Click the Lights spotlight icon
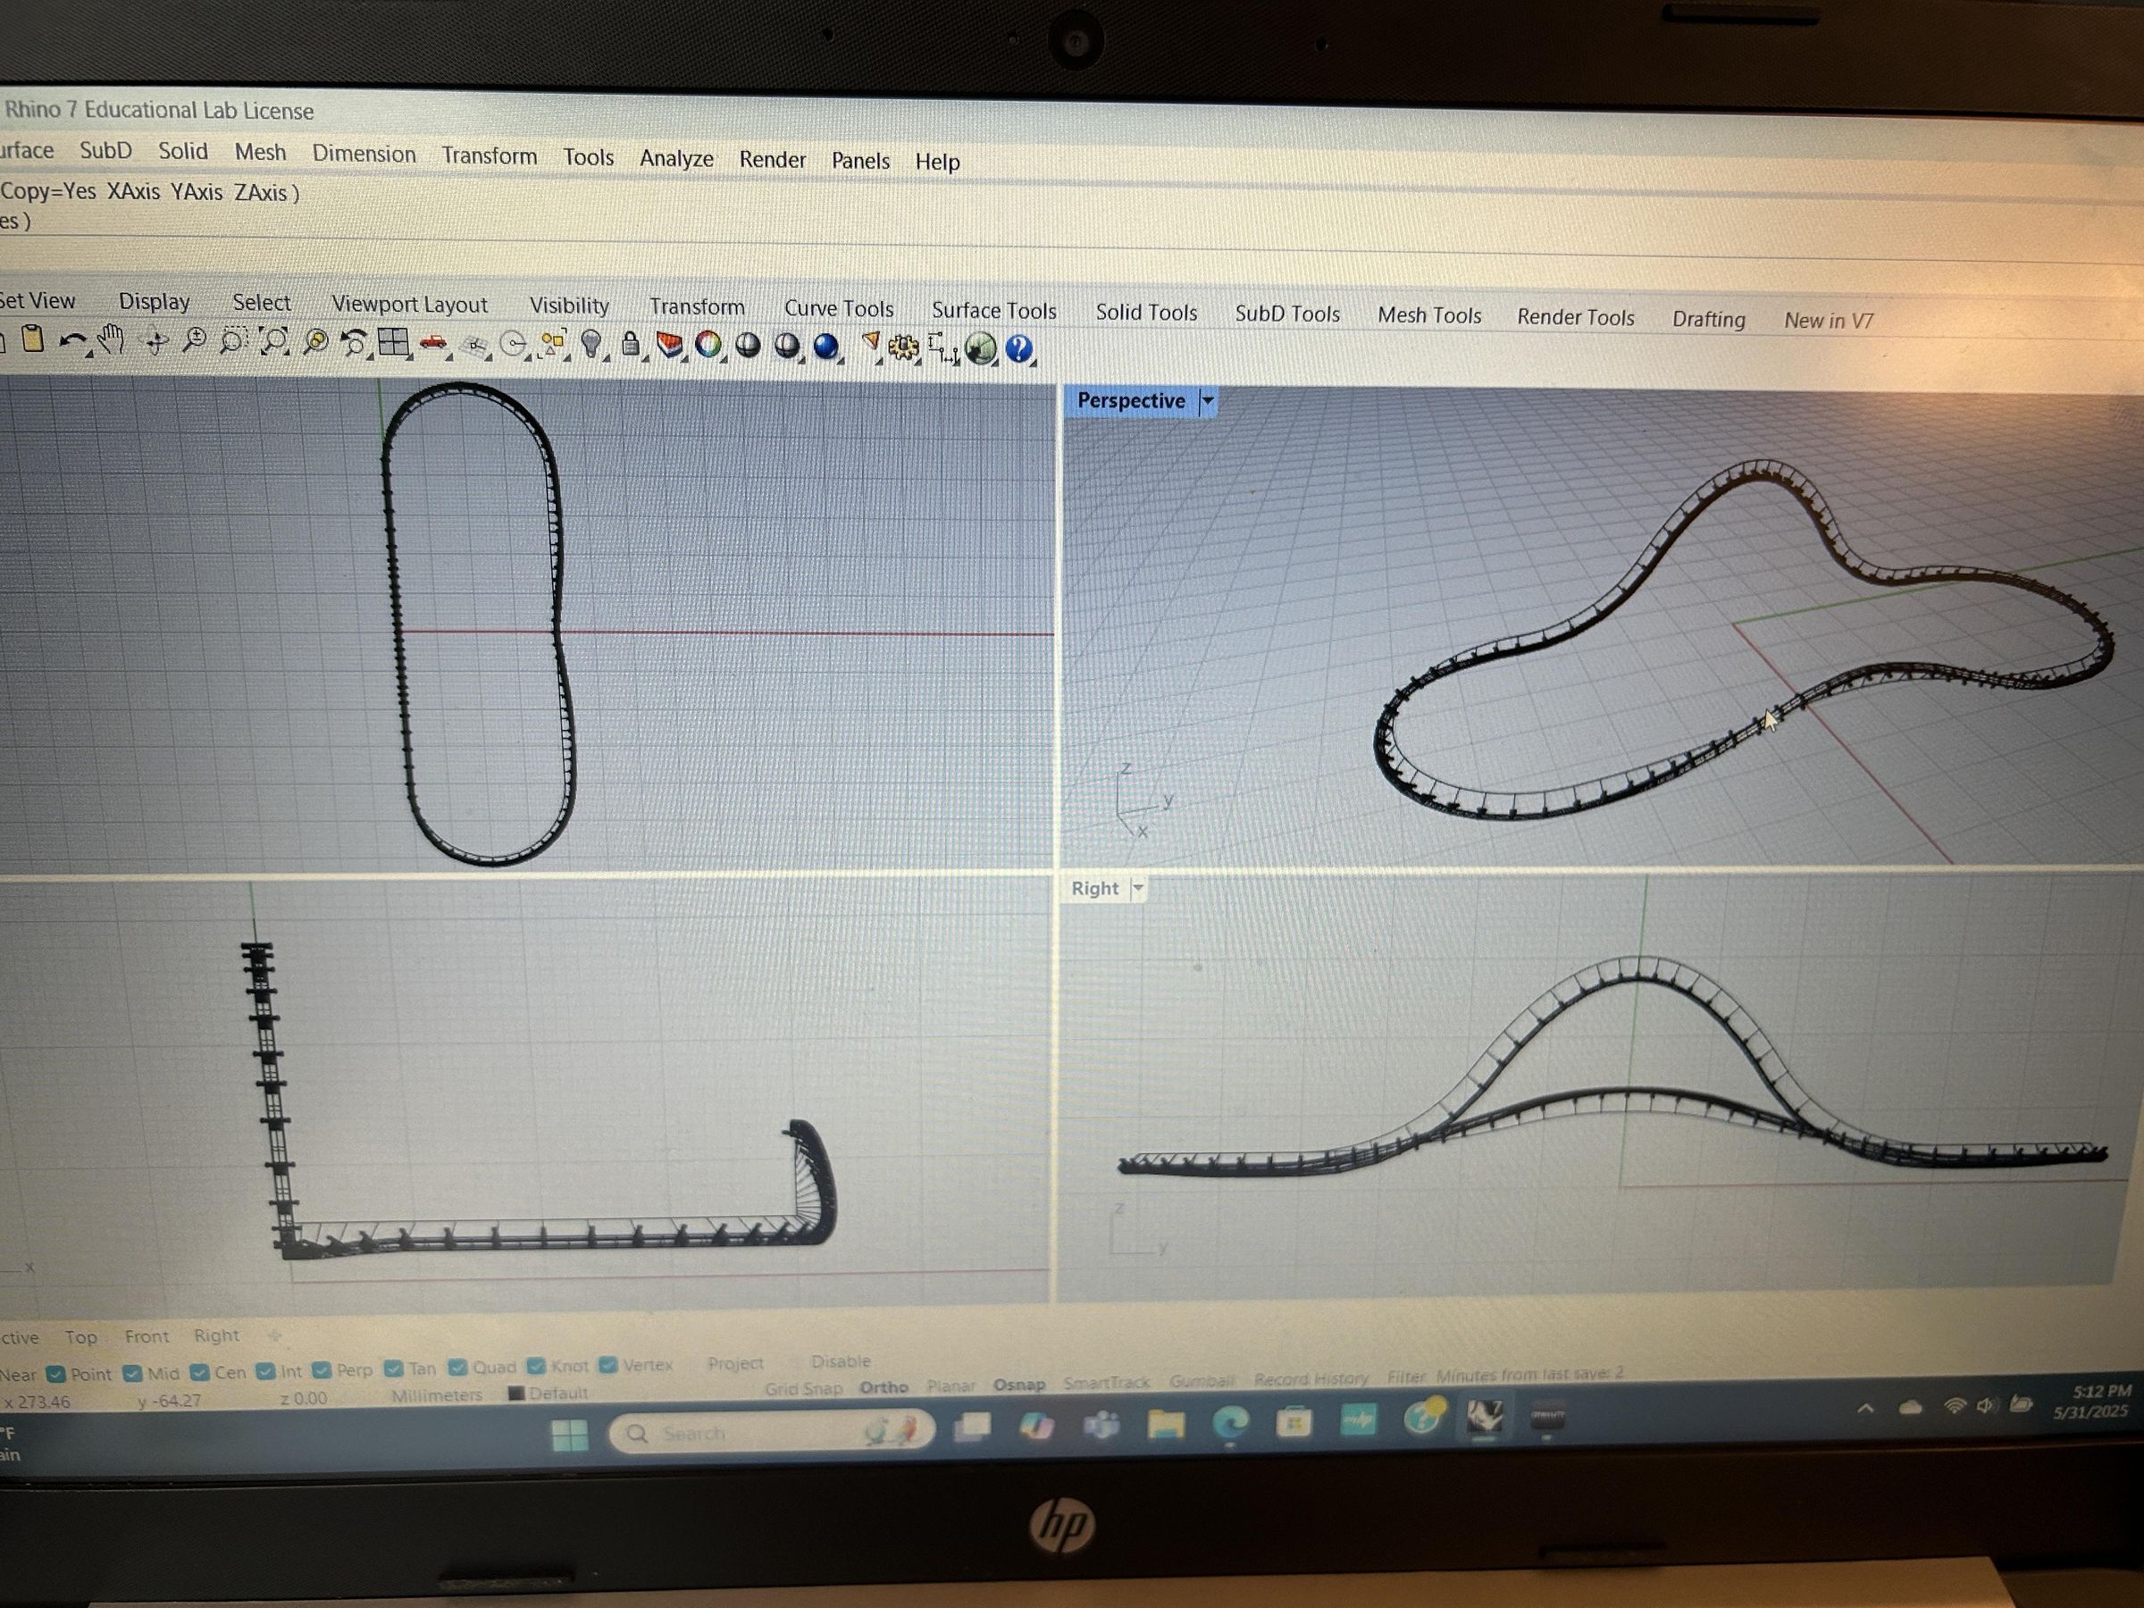Screen dimensions: 2144x1608 point(870,345)
